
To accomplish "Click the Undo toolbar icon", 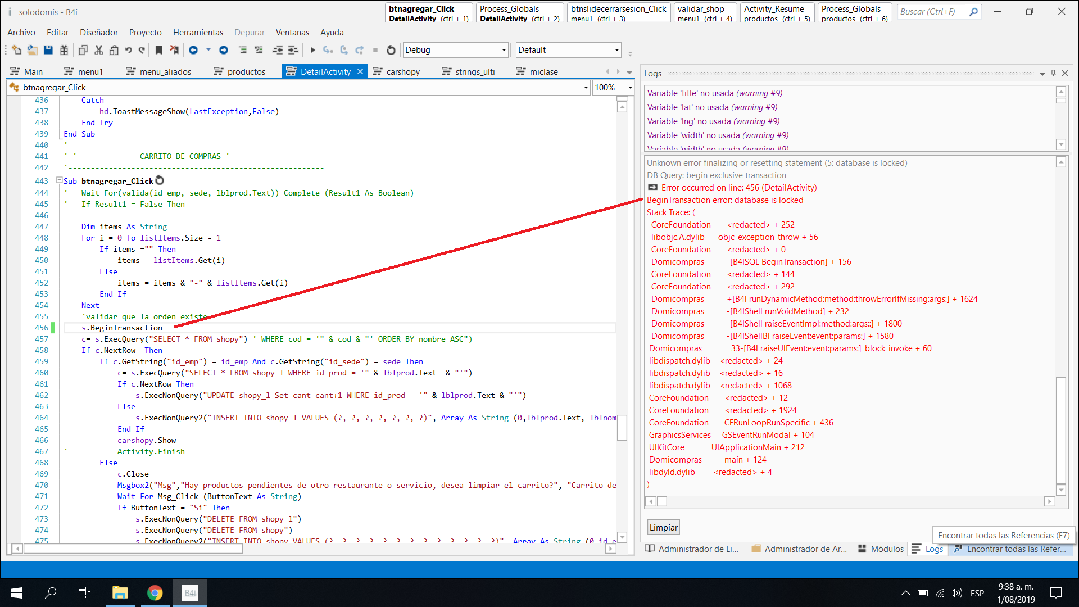I will pos(129,50).
